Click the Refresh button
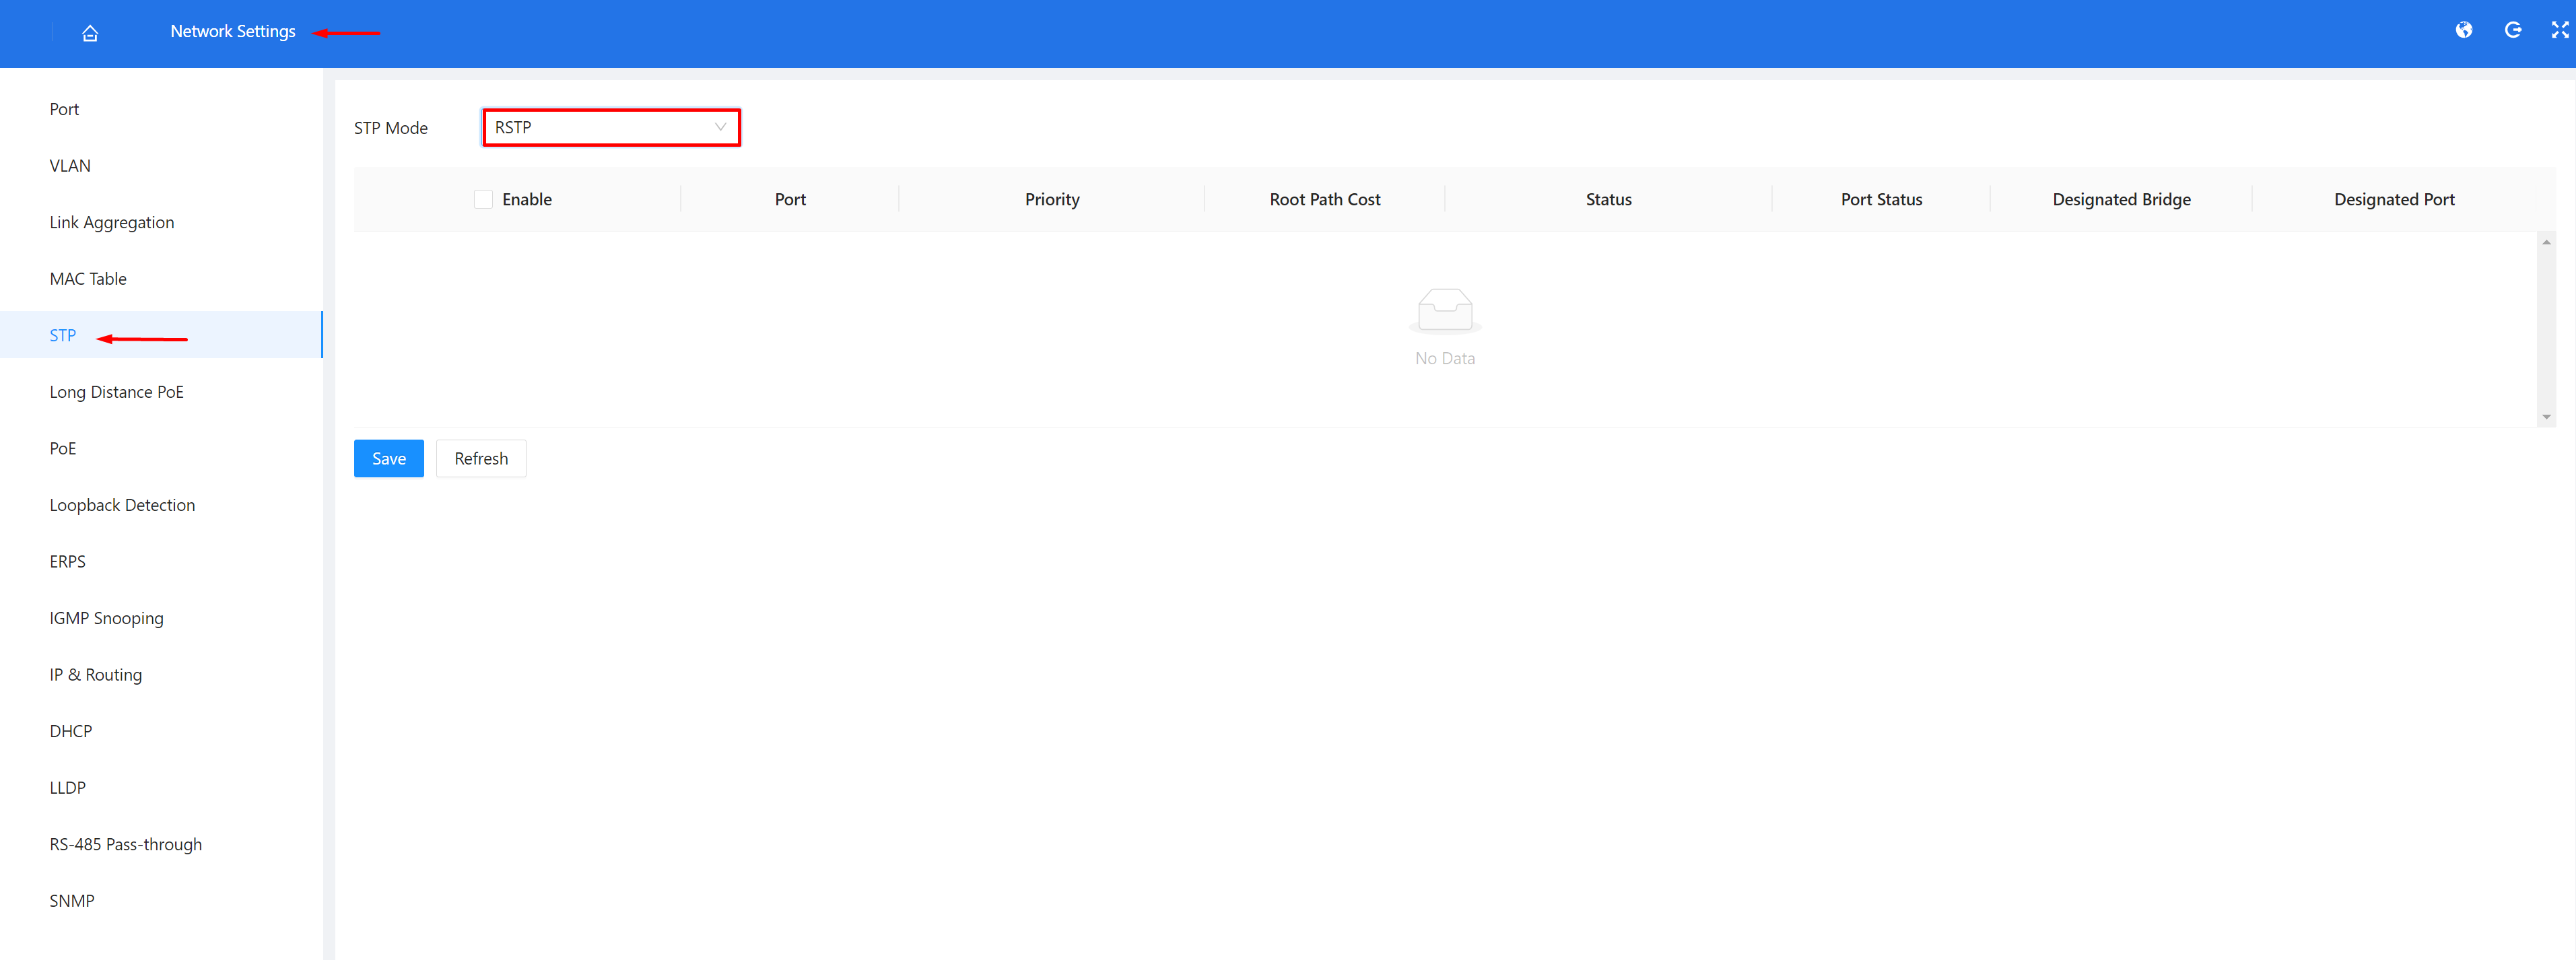Image resolution: width=2576 pixels, height=960 pixels. pyautogui.click(x=481, y=458)
